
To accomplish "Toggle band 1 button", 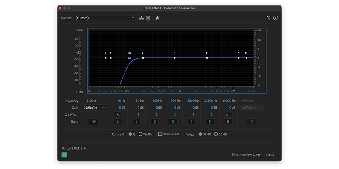I will pos(136,122).
